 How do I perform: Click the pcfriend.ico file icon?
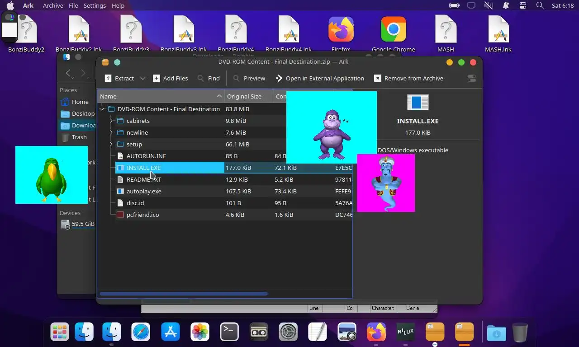coord(120,215)
